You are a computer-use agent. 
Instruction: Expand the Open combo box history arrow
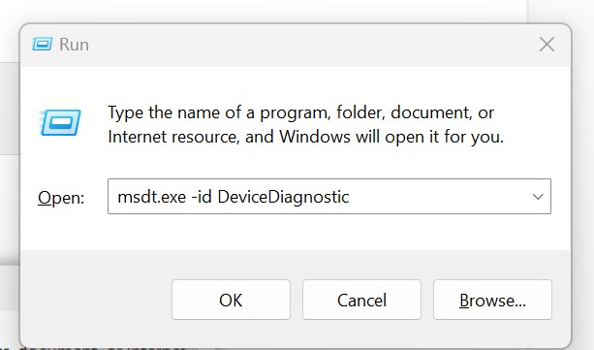(538, 197)
